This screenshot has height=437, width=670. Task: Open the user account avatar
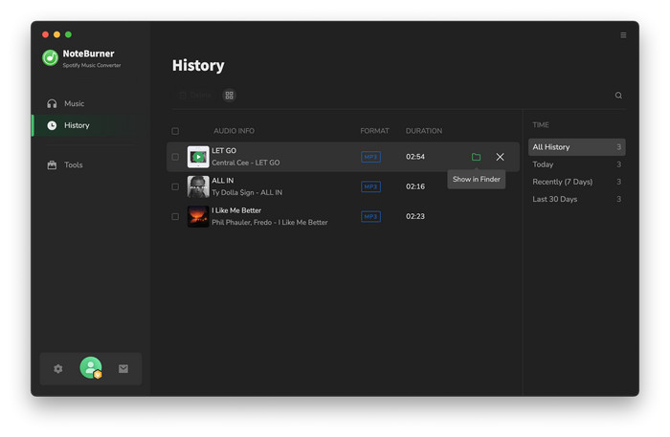pos(91,367)
